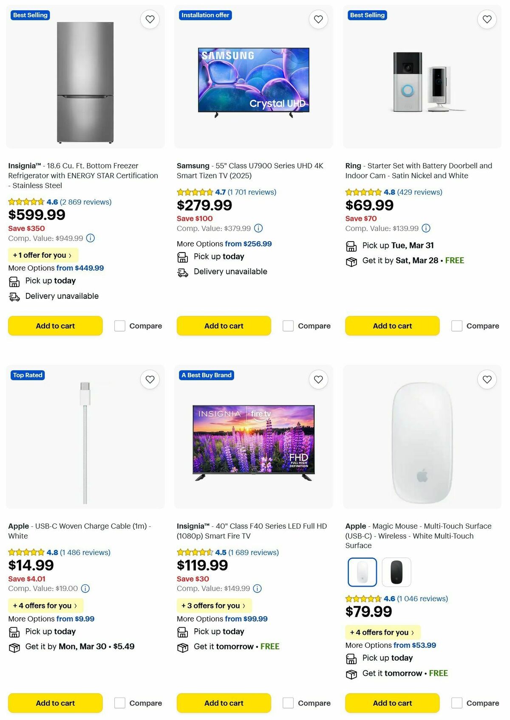The height and width of the screenshot is (720, 510).
Task: Click the info icon next to the Ring's comp value
Action: [426, 228]
